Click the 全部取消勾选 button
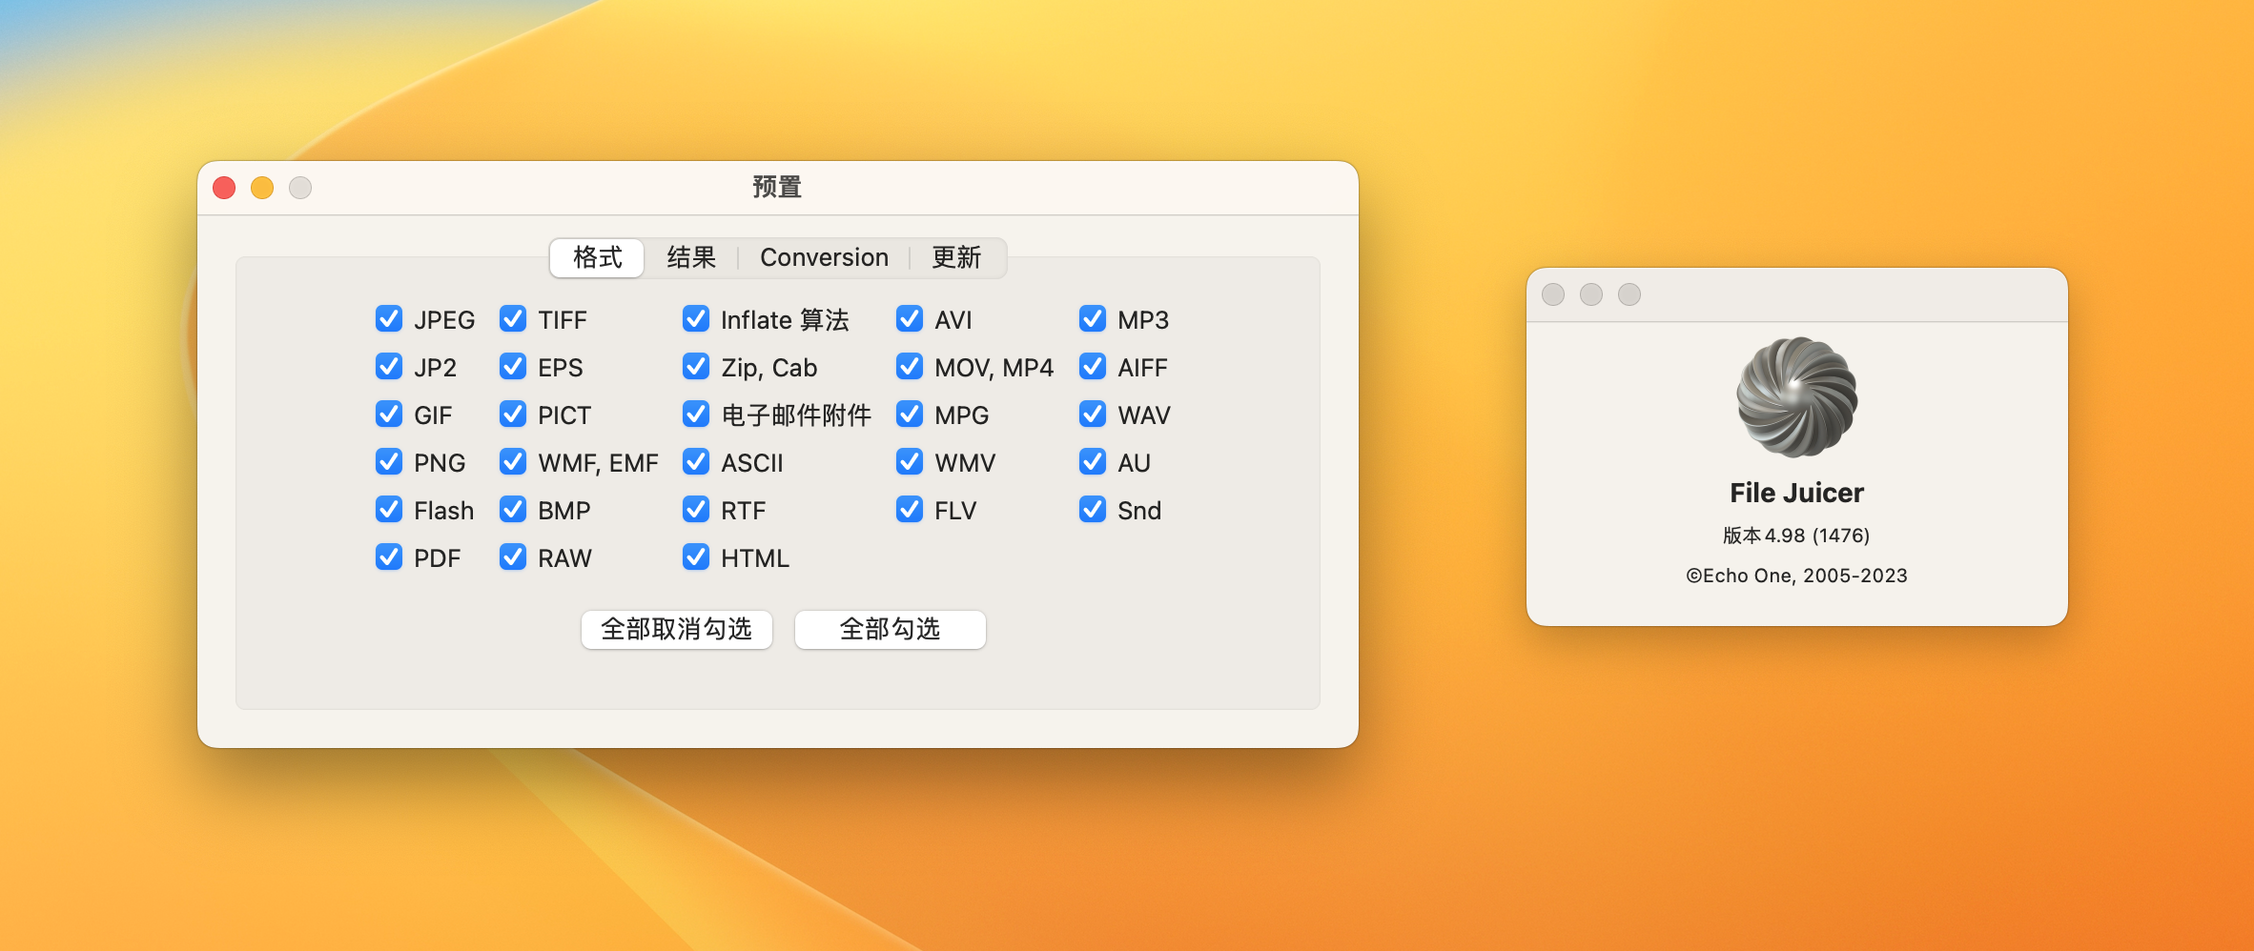The width and height of the screenshot is (2254, 951). pyautogui.click(x=677, y=629)
